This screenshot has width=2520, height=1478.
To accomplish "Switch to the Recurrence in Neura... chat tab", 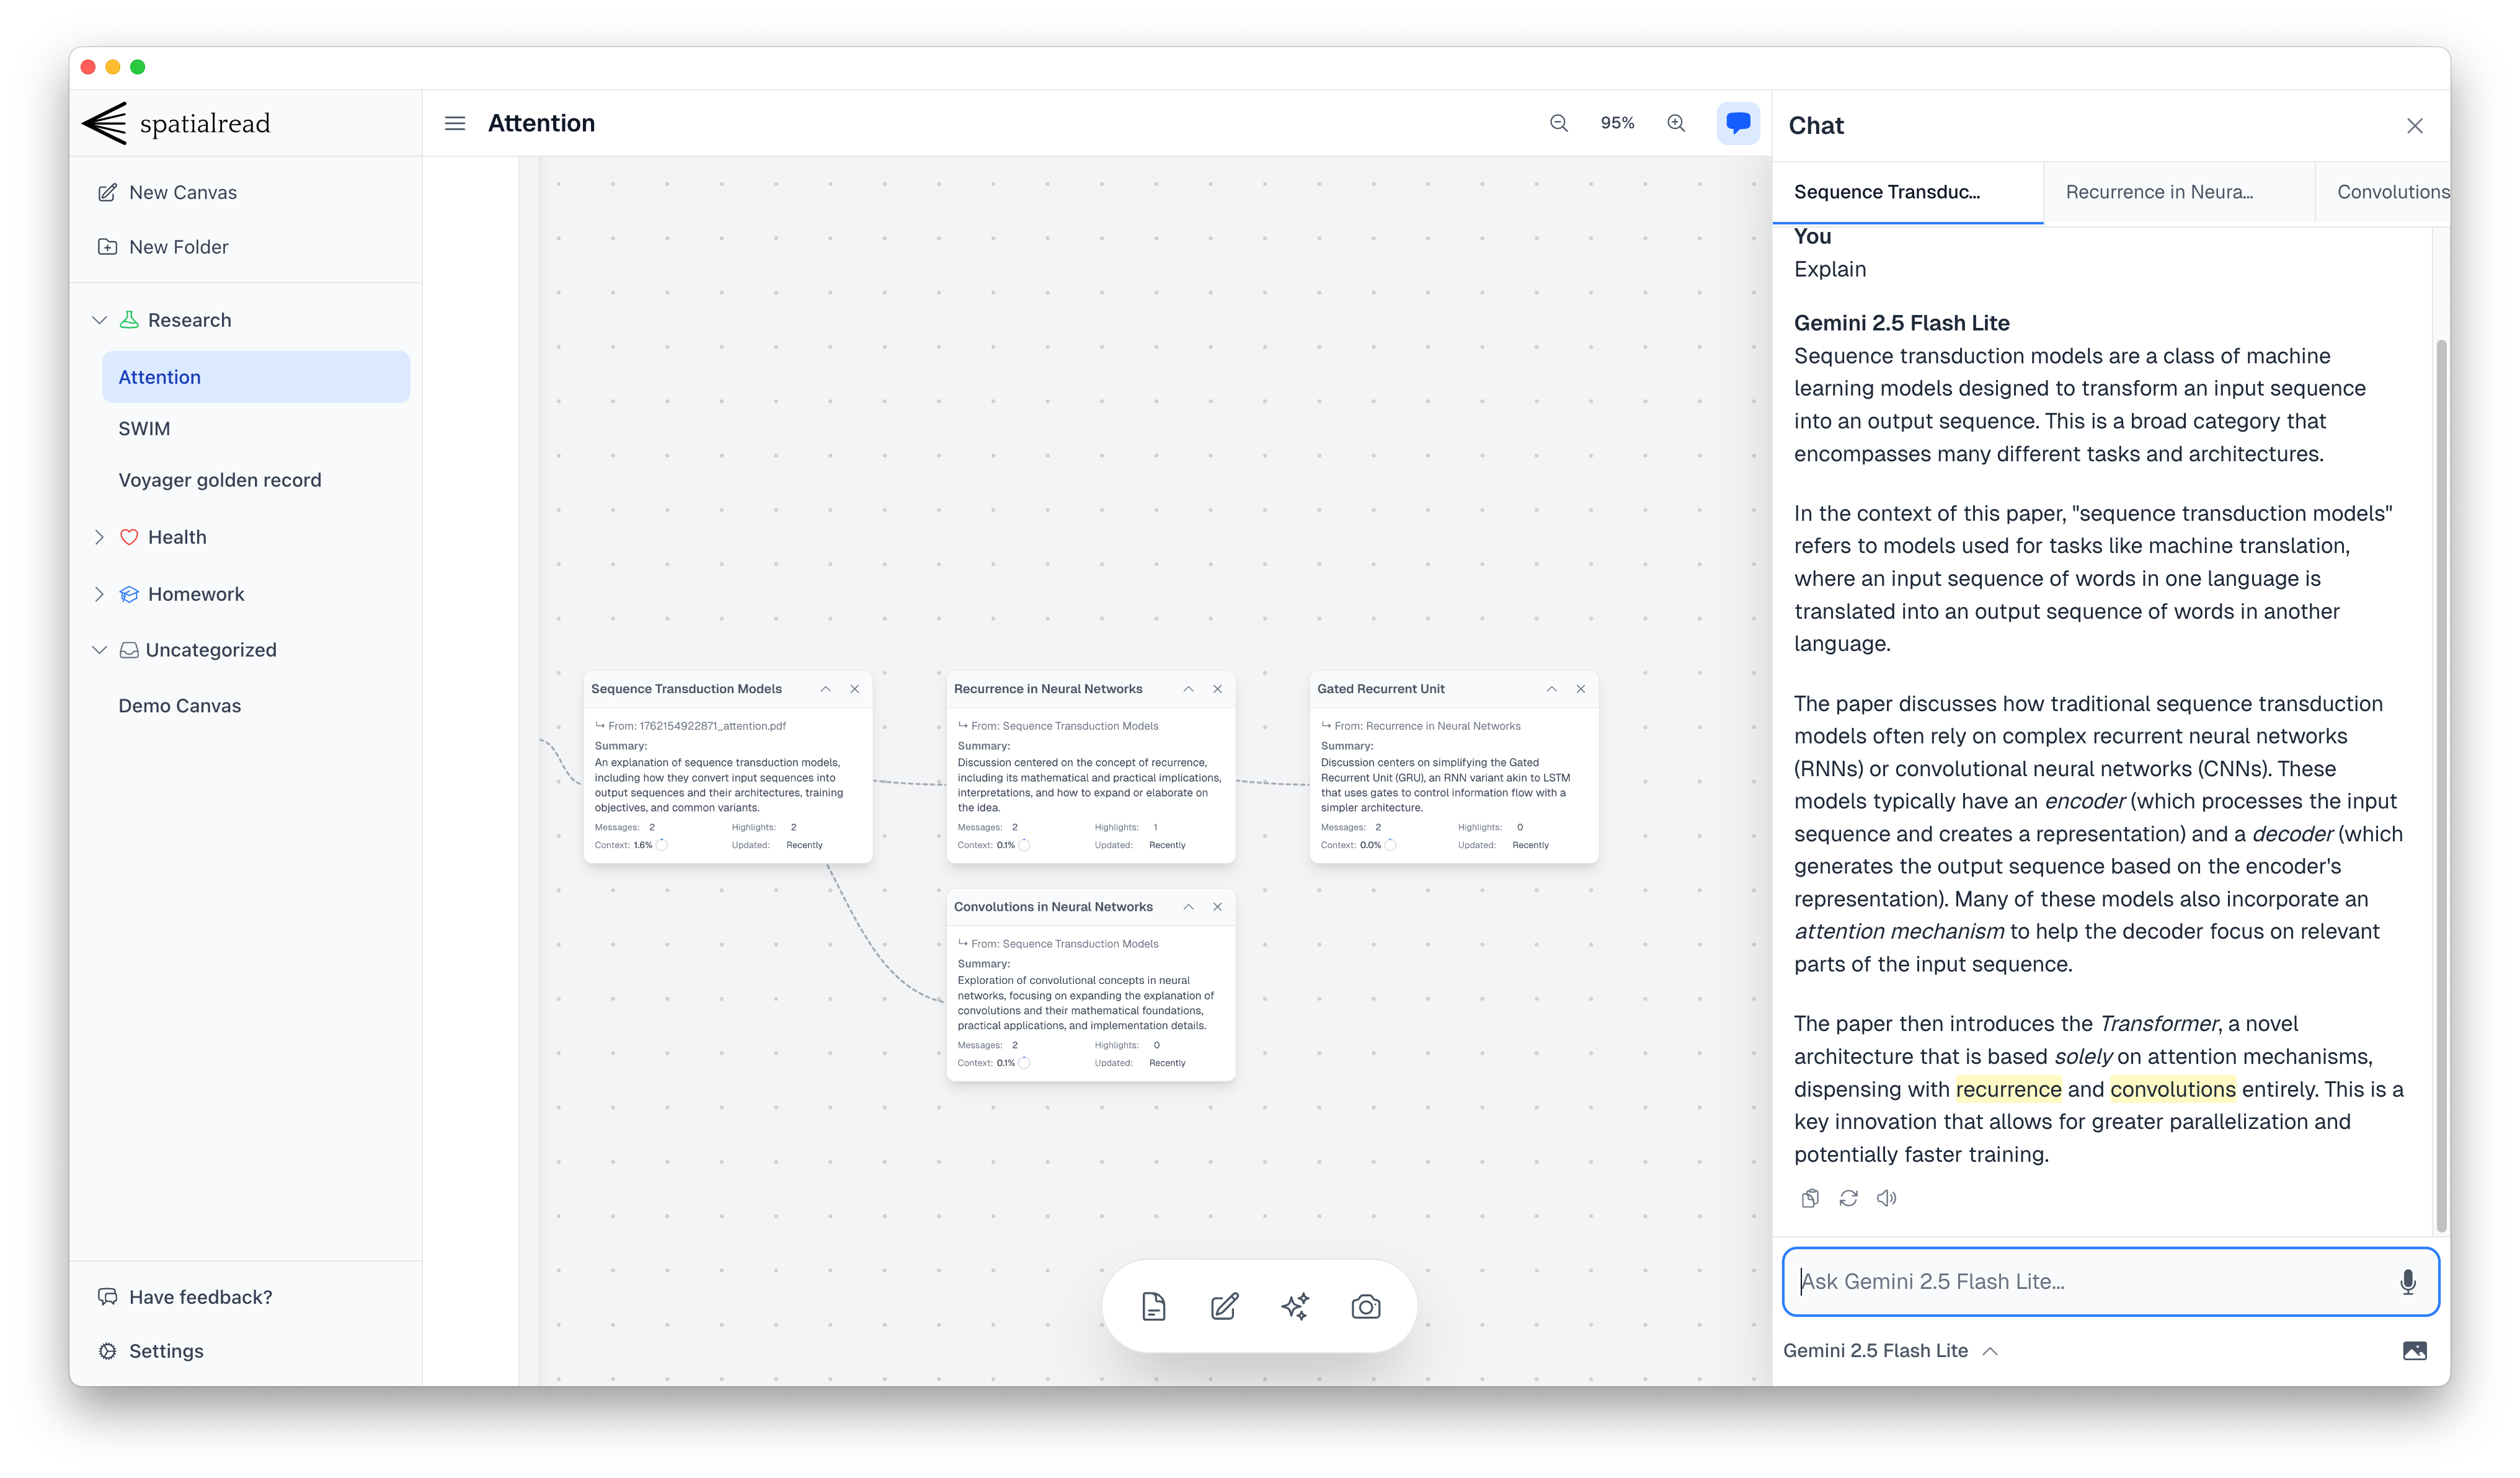I will (x=2158, y=192).
